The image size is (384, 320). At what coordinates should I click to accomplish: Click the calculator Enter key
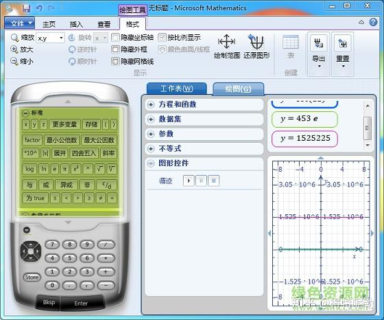[x=81, y=304]
